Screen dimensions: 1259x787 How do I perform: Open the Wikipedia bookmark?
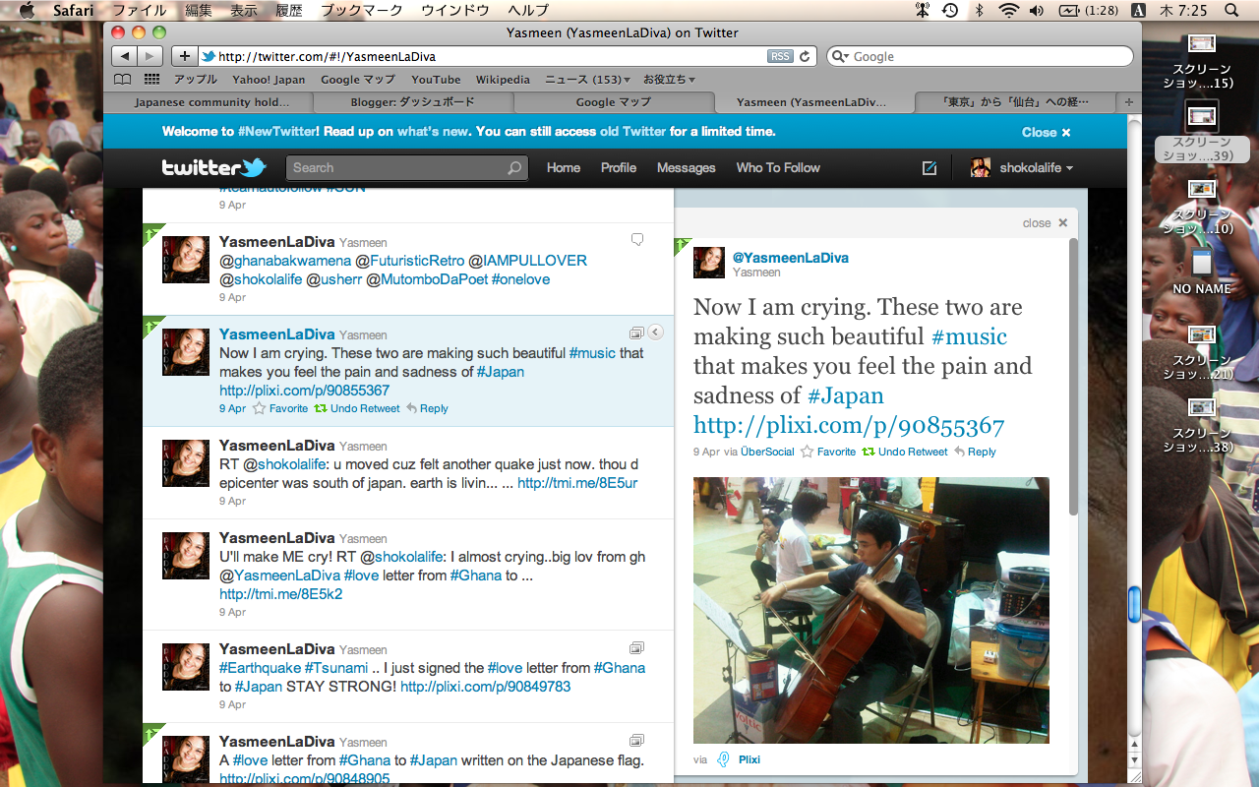click(x=503, y=80)
